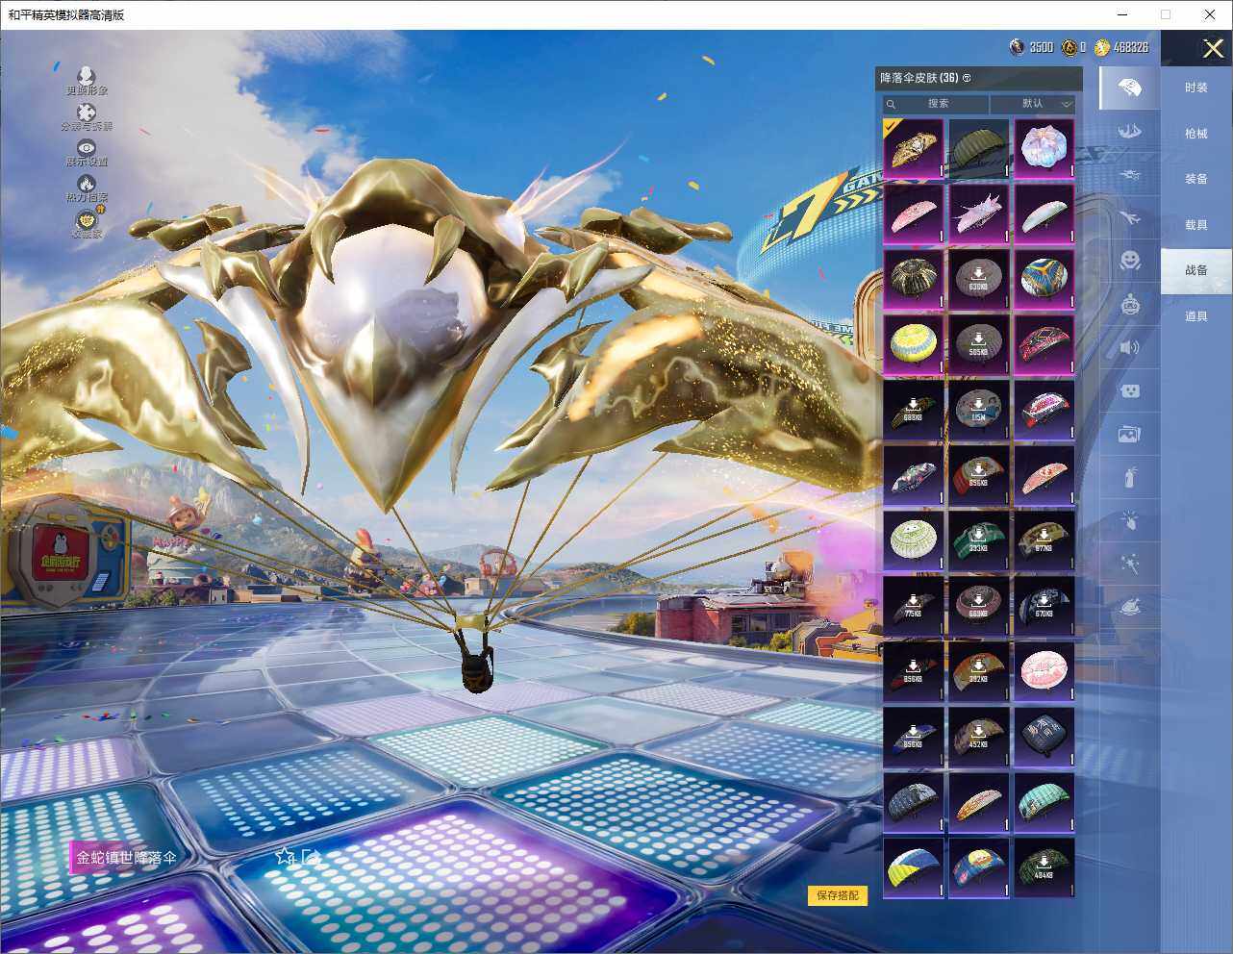Close the wardrobe with the yellow X
The width and height of the screenshot is (1233, 954).
coord(1213,48)
